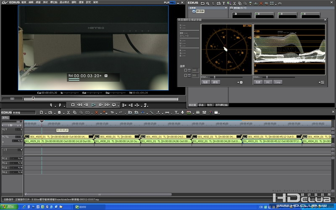Toggle the PLR/REC mode switch

(x=170, y=3)
